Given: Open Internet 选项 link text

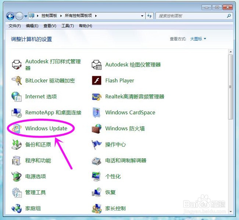Looking at the screenshot, I should (41, 97).
